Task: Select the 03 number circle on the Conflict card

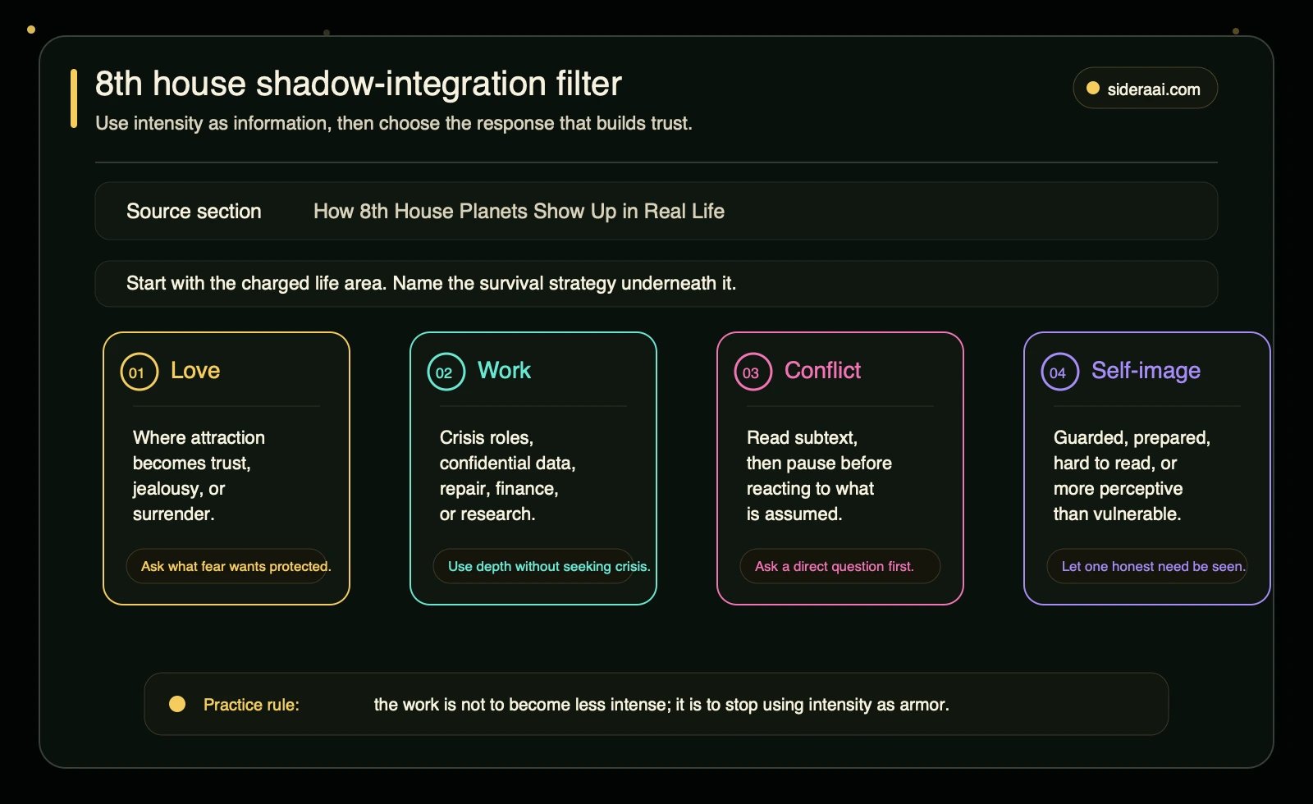Action: click(753, 372)
